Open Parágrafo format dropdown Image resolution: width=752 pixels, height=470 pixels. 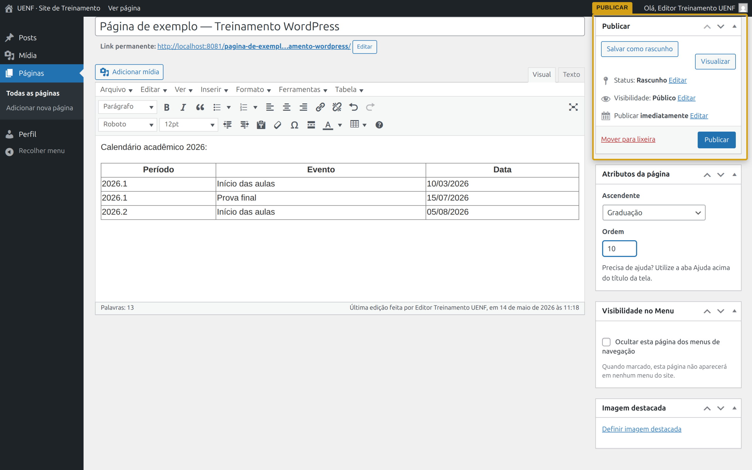tap(128, 107)
